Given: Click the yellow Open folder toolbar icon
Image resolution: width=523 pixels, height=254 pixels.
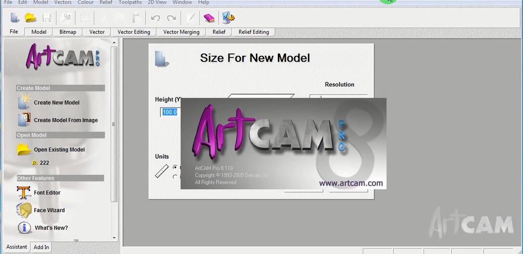Looking at the screenshot, I should pyautogui.click(x=31, y=18).
